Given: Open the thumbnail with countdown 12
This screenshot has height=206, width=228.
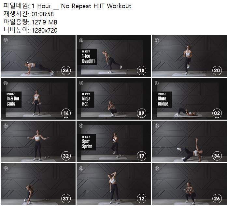Looking at the screenshot, I should (114, 184).
